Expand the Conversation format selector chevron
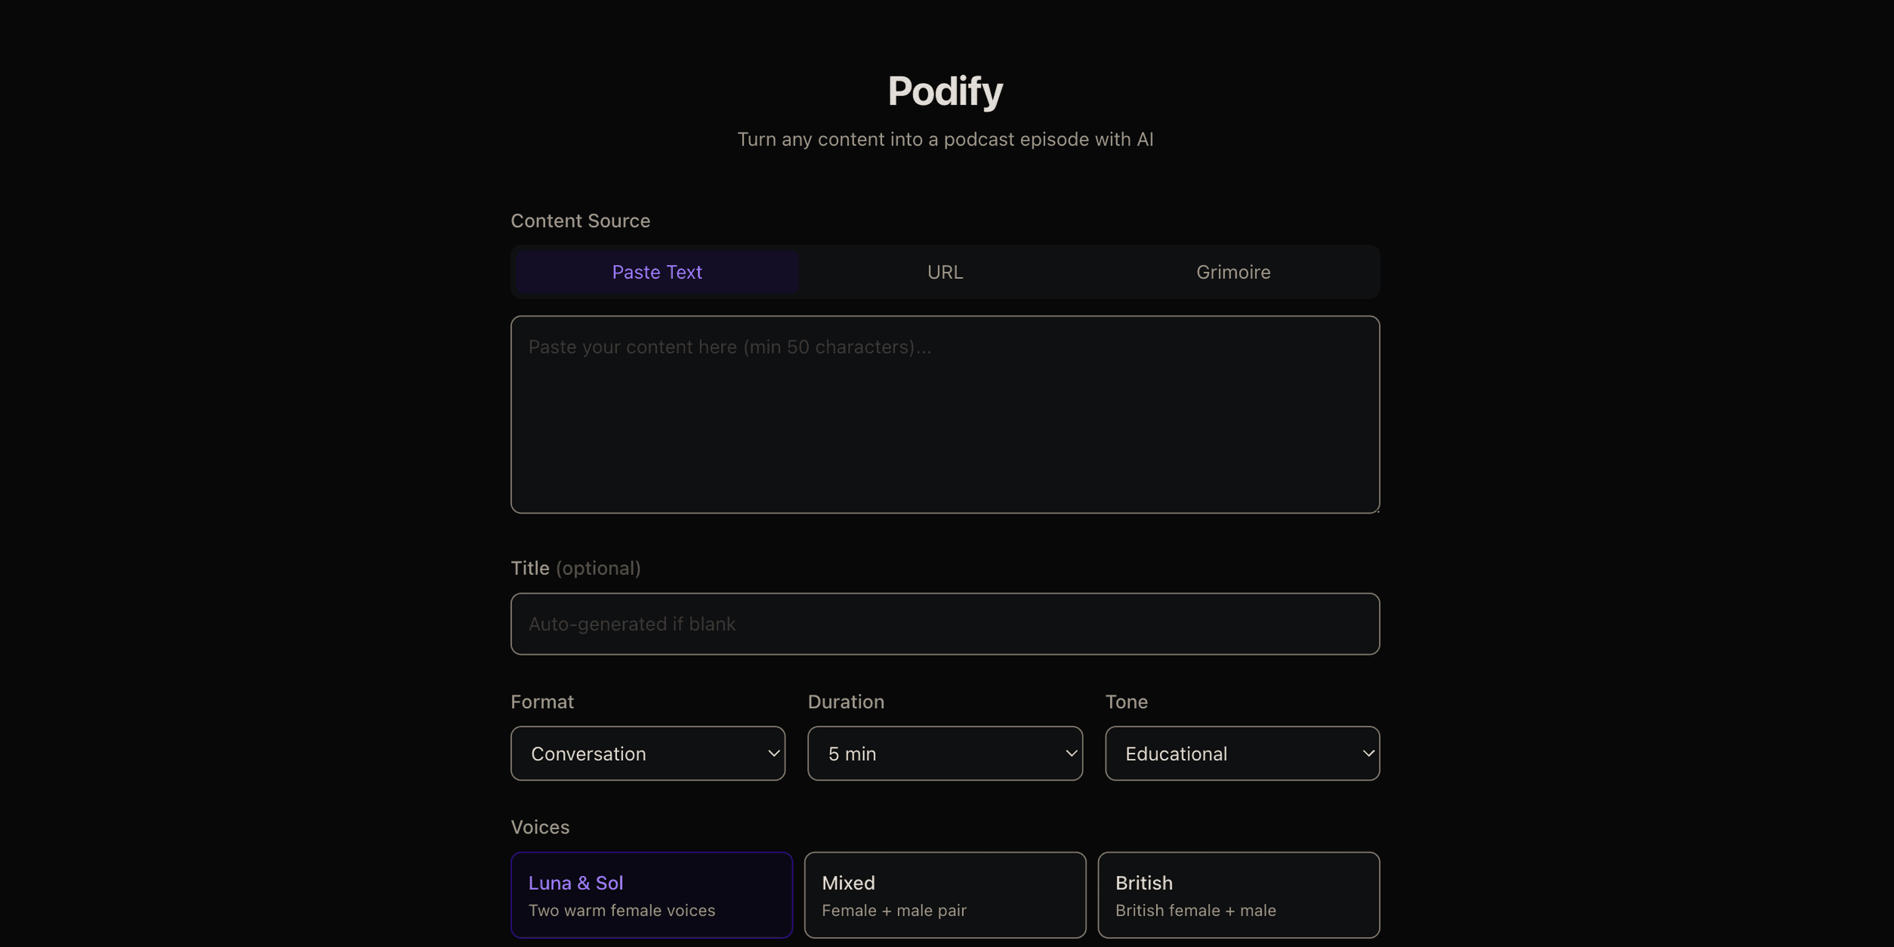1894x947 pixels. 772,753
